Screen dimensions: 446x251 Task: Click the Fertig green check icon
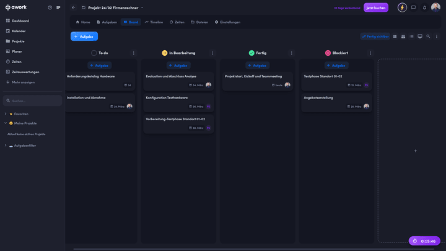pyautogui.click(x=251, y=53)
